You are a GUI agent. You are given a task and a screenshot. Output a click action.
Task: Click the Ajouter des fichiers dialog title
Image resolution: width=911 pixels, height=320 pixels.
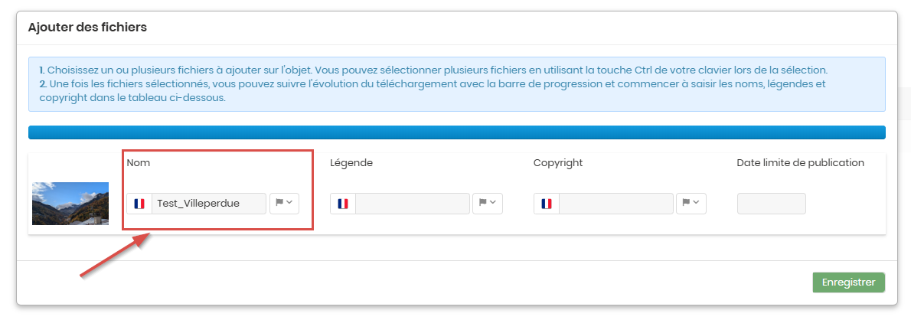tap(87, 28)
